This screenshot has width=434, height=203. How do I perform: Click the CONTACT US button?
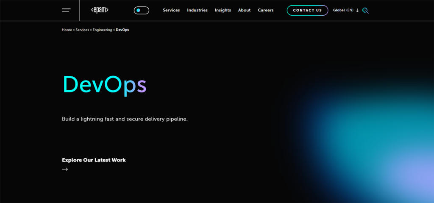click(308, 10)
